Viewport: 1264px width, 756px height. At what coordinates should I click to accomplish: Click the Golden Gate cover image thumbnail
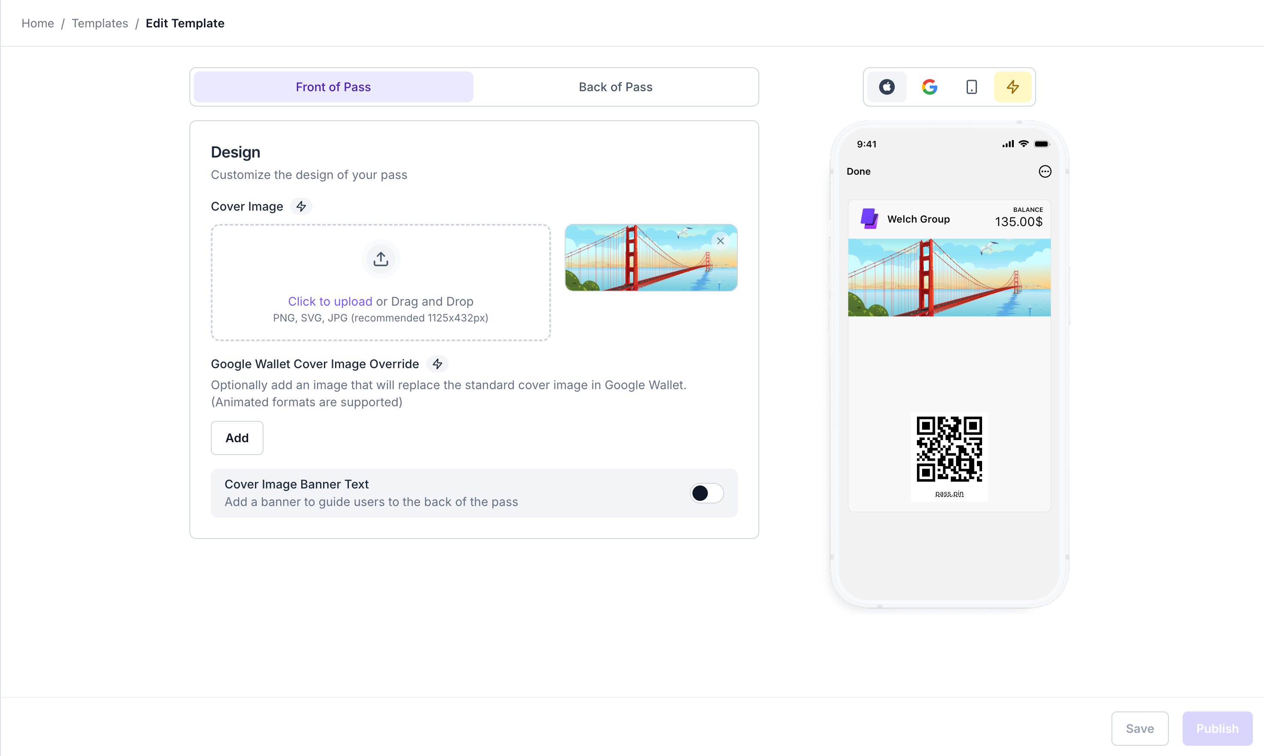pyautogui.click(x=642, y=260)
